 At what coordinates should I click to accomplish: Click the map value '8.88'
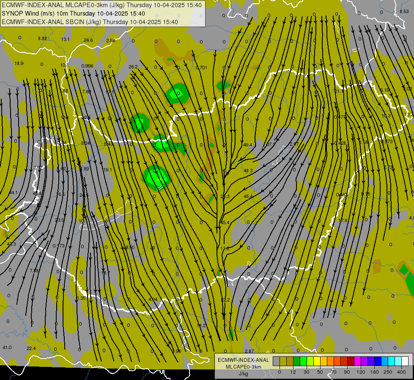(x=43, y=38)
